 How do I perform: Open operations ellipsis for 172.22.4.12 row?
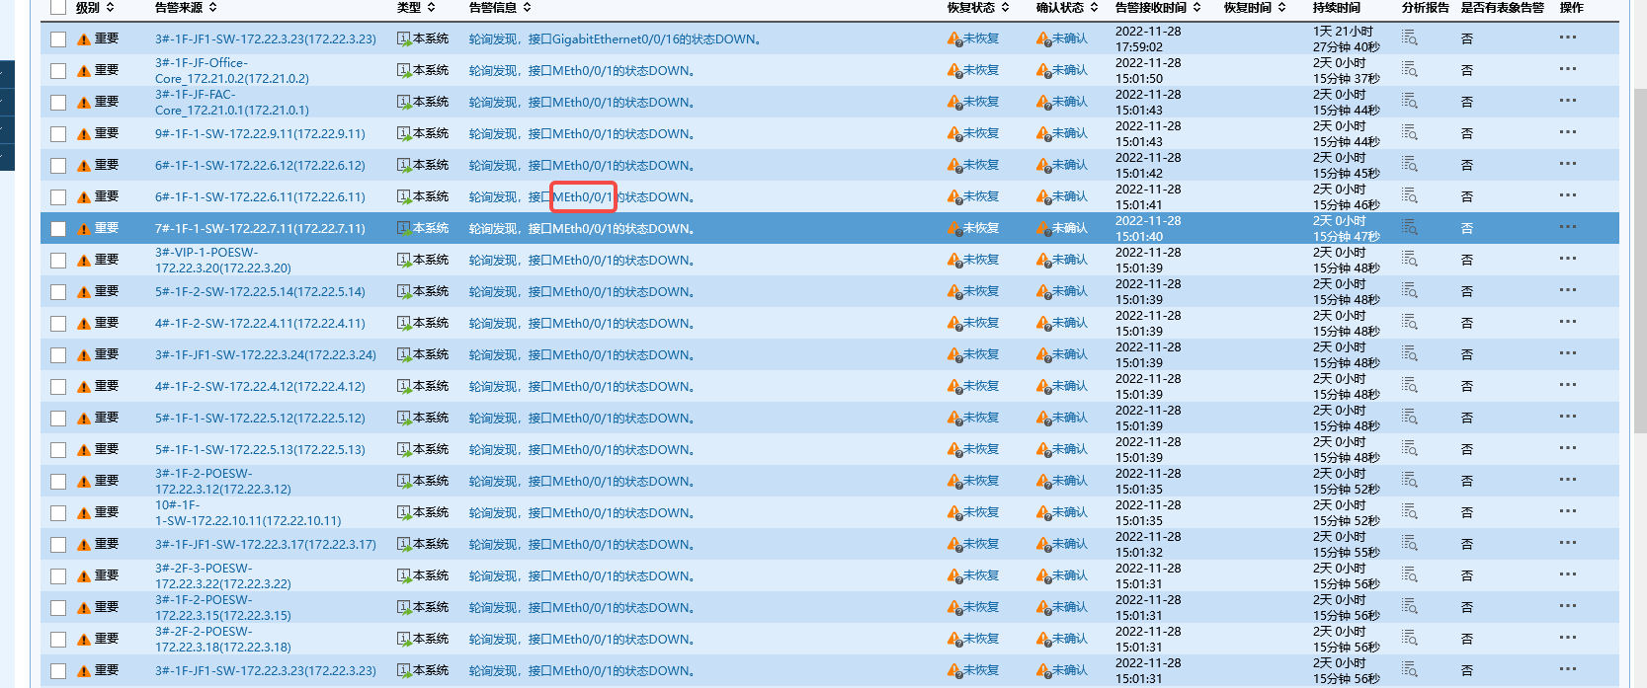click(1568, 385)
